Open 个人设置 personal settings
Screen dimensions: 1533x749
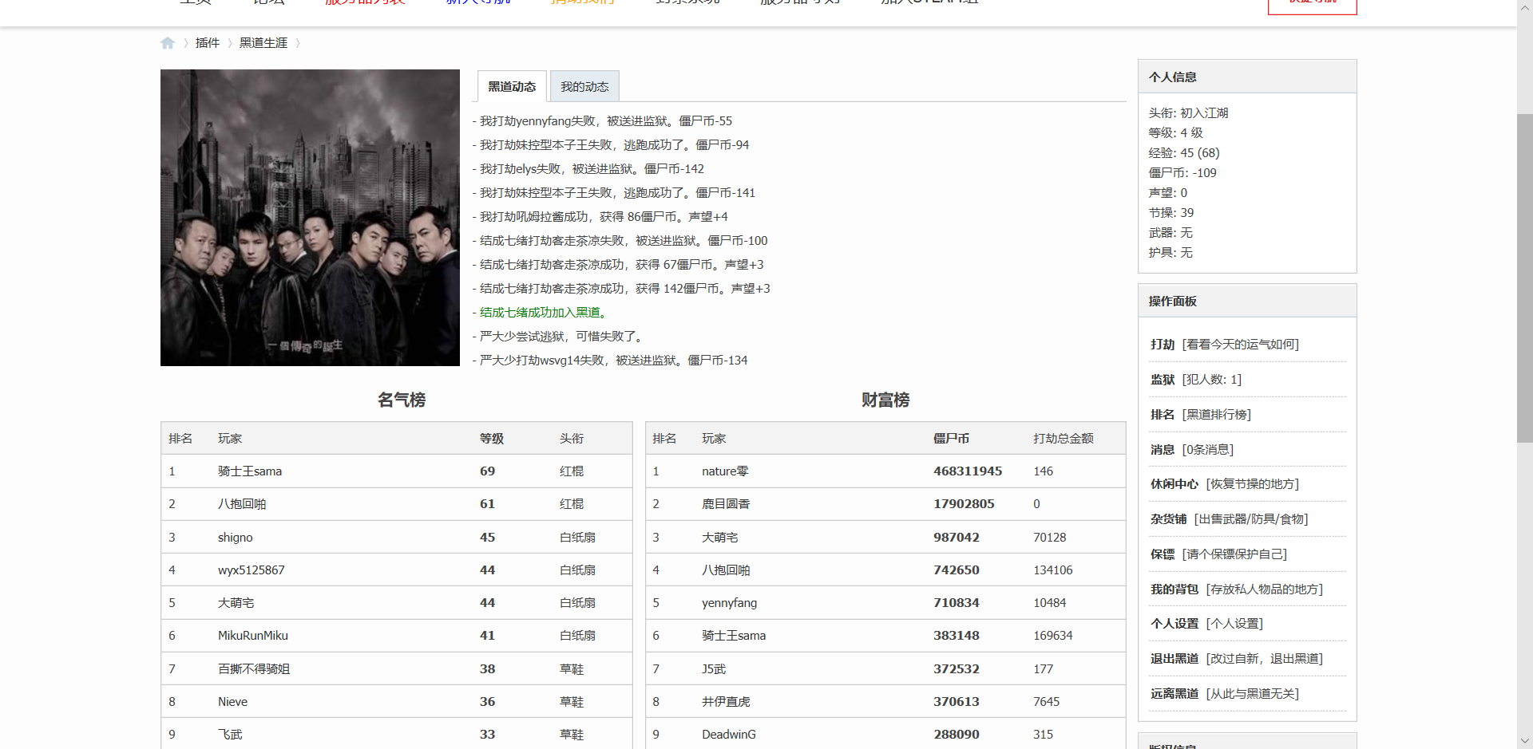coord(1174,623)
